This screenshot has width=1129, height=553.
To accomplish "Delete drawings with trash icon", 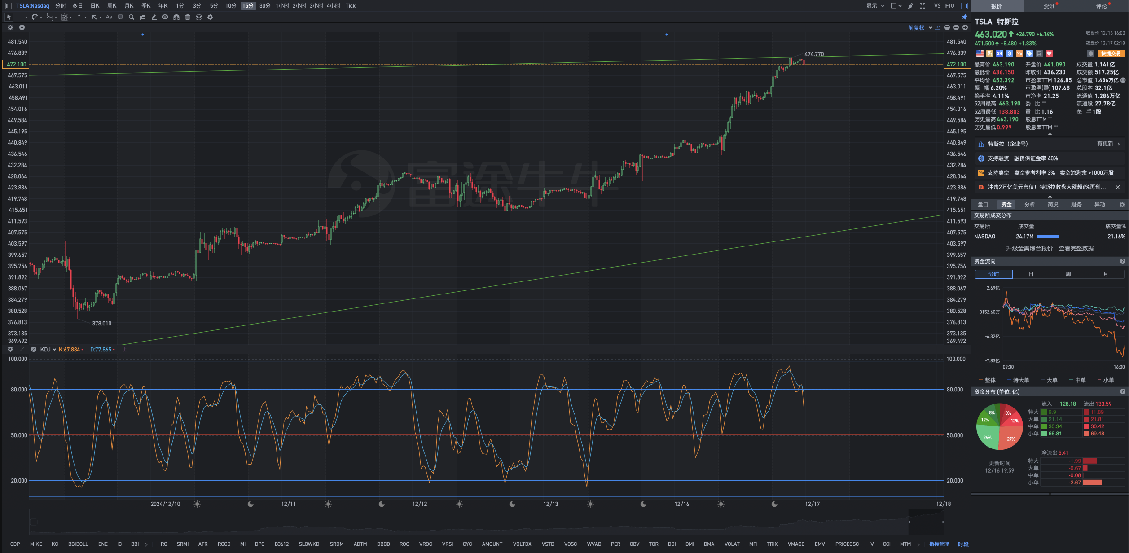I will pyautogui.click(x=188, y=17).
